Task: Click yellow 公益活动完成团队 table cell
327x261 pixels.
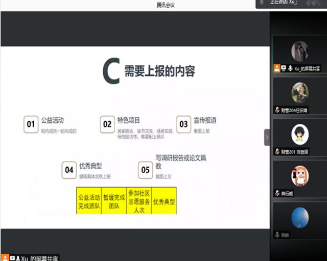Action: [89, 200]
